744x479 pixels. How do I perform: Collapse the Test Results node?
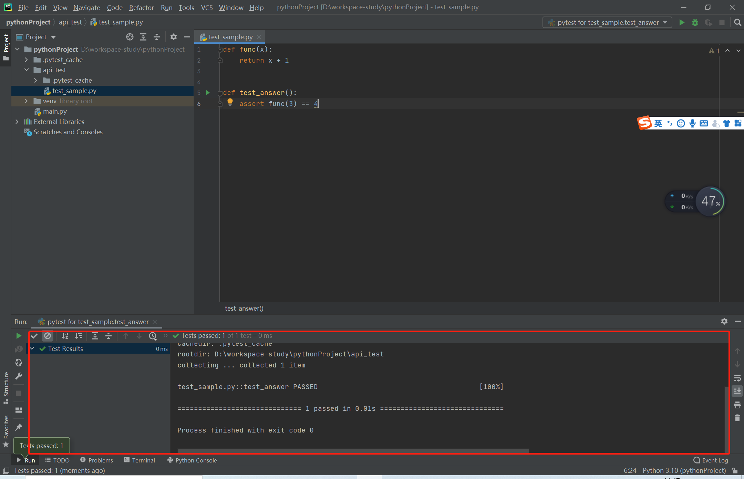tap(32, 348)
